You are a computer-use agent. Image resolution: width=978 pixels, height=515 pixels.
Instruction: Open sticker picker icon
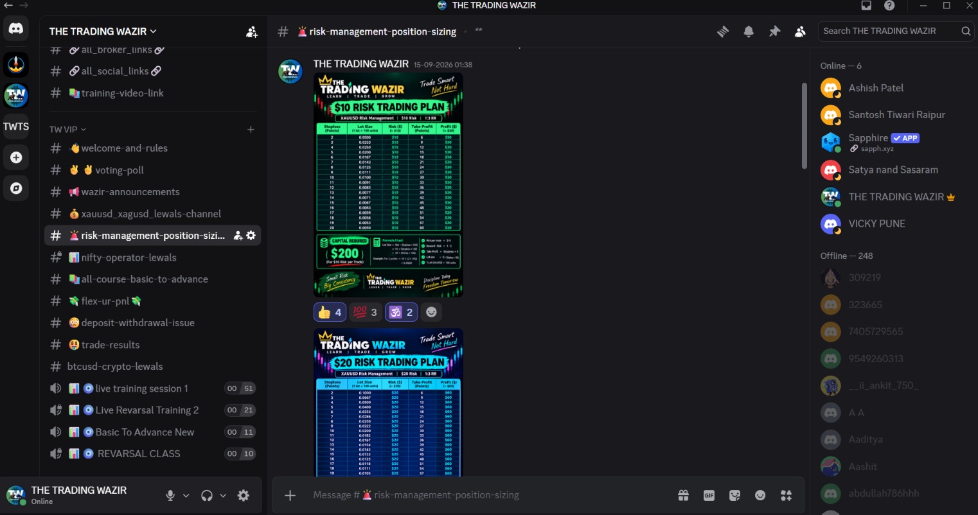pyautogui.click(x=735, y=495)
